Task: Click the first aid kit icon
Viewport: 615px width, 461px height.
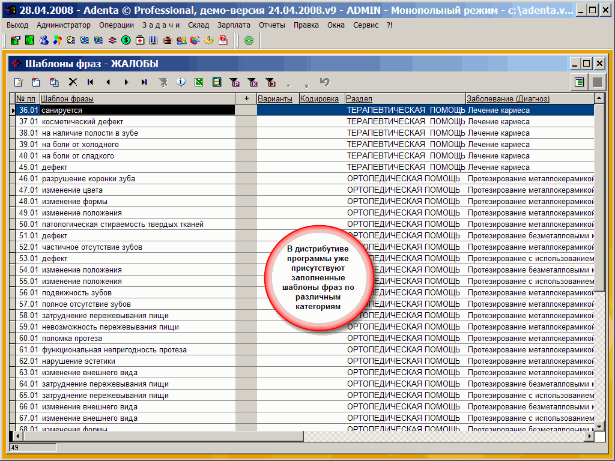Action: [x=140, y=40]
